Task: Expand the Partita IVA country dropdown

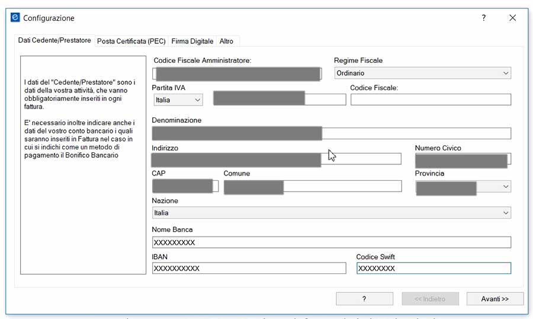Action: coord(178,100)
